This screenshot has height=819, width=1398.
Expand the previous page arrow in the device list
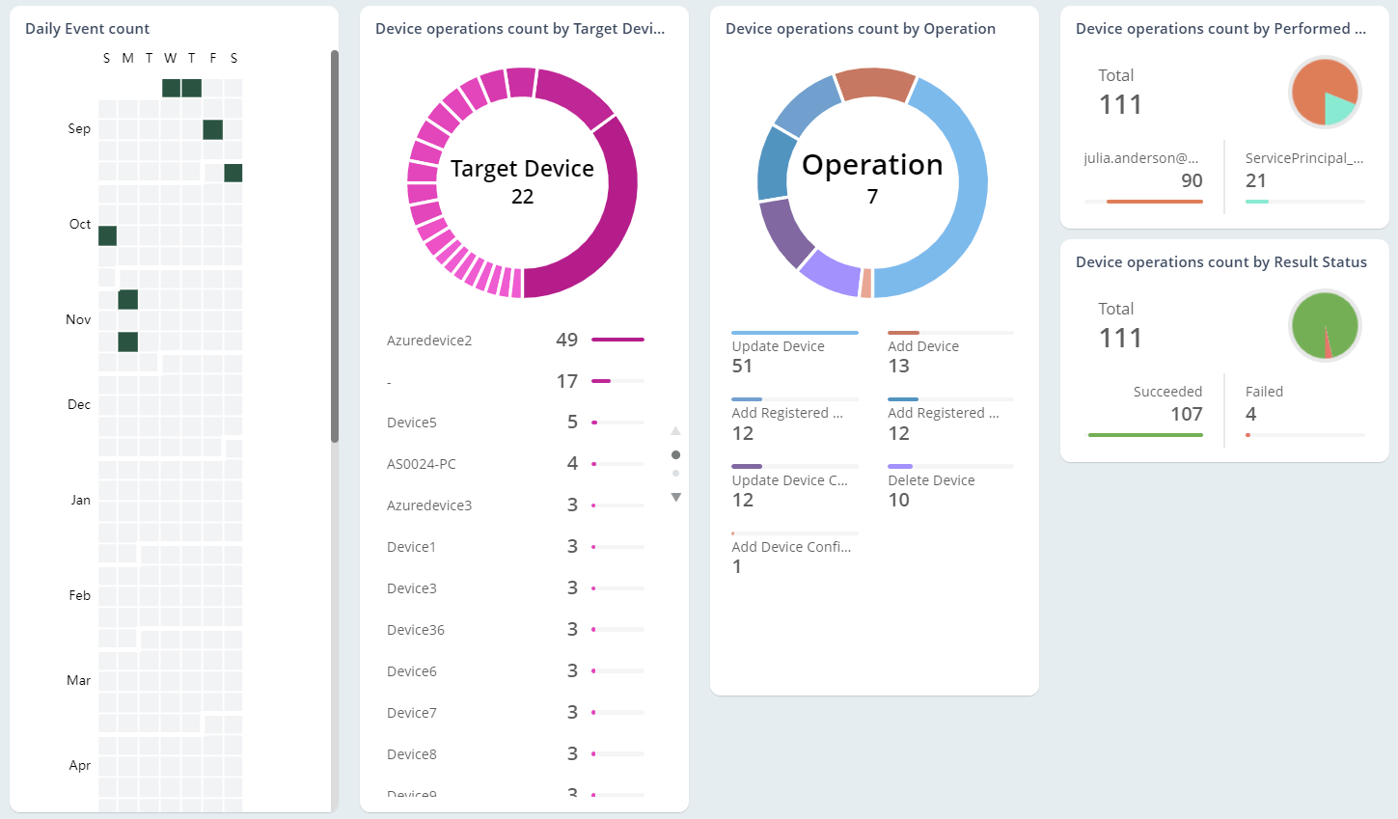tap(675, 430)
